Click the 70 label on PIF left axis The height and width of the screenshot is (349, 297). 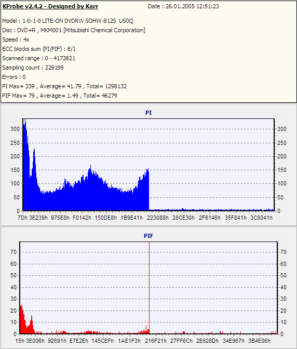(14, 252)
